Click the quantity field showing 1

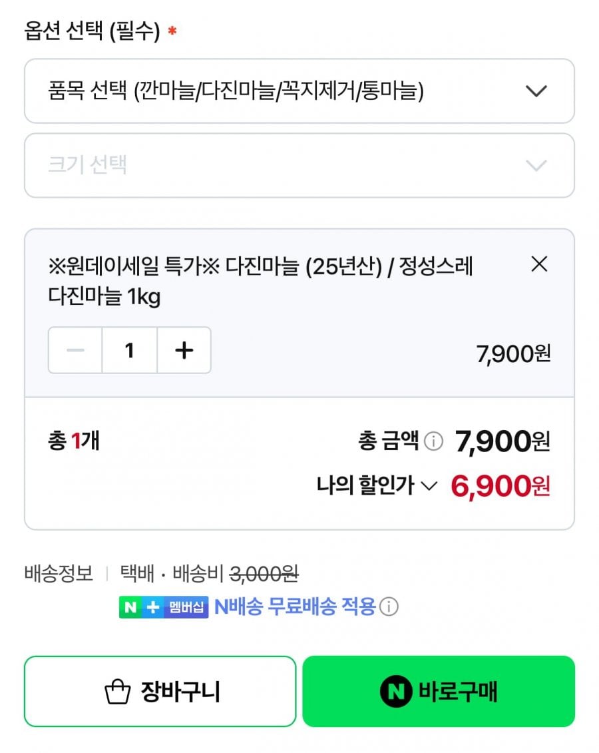pos(130,350)
